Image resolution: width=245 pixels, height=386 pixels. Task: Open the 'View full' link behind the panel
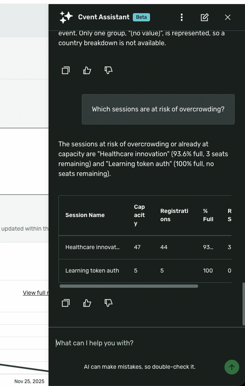point(36,293)
